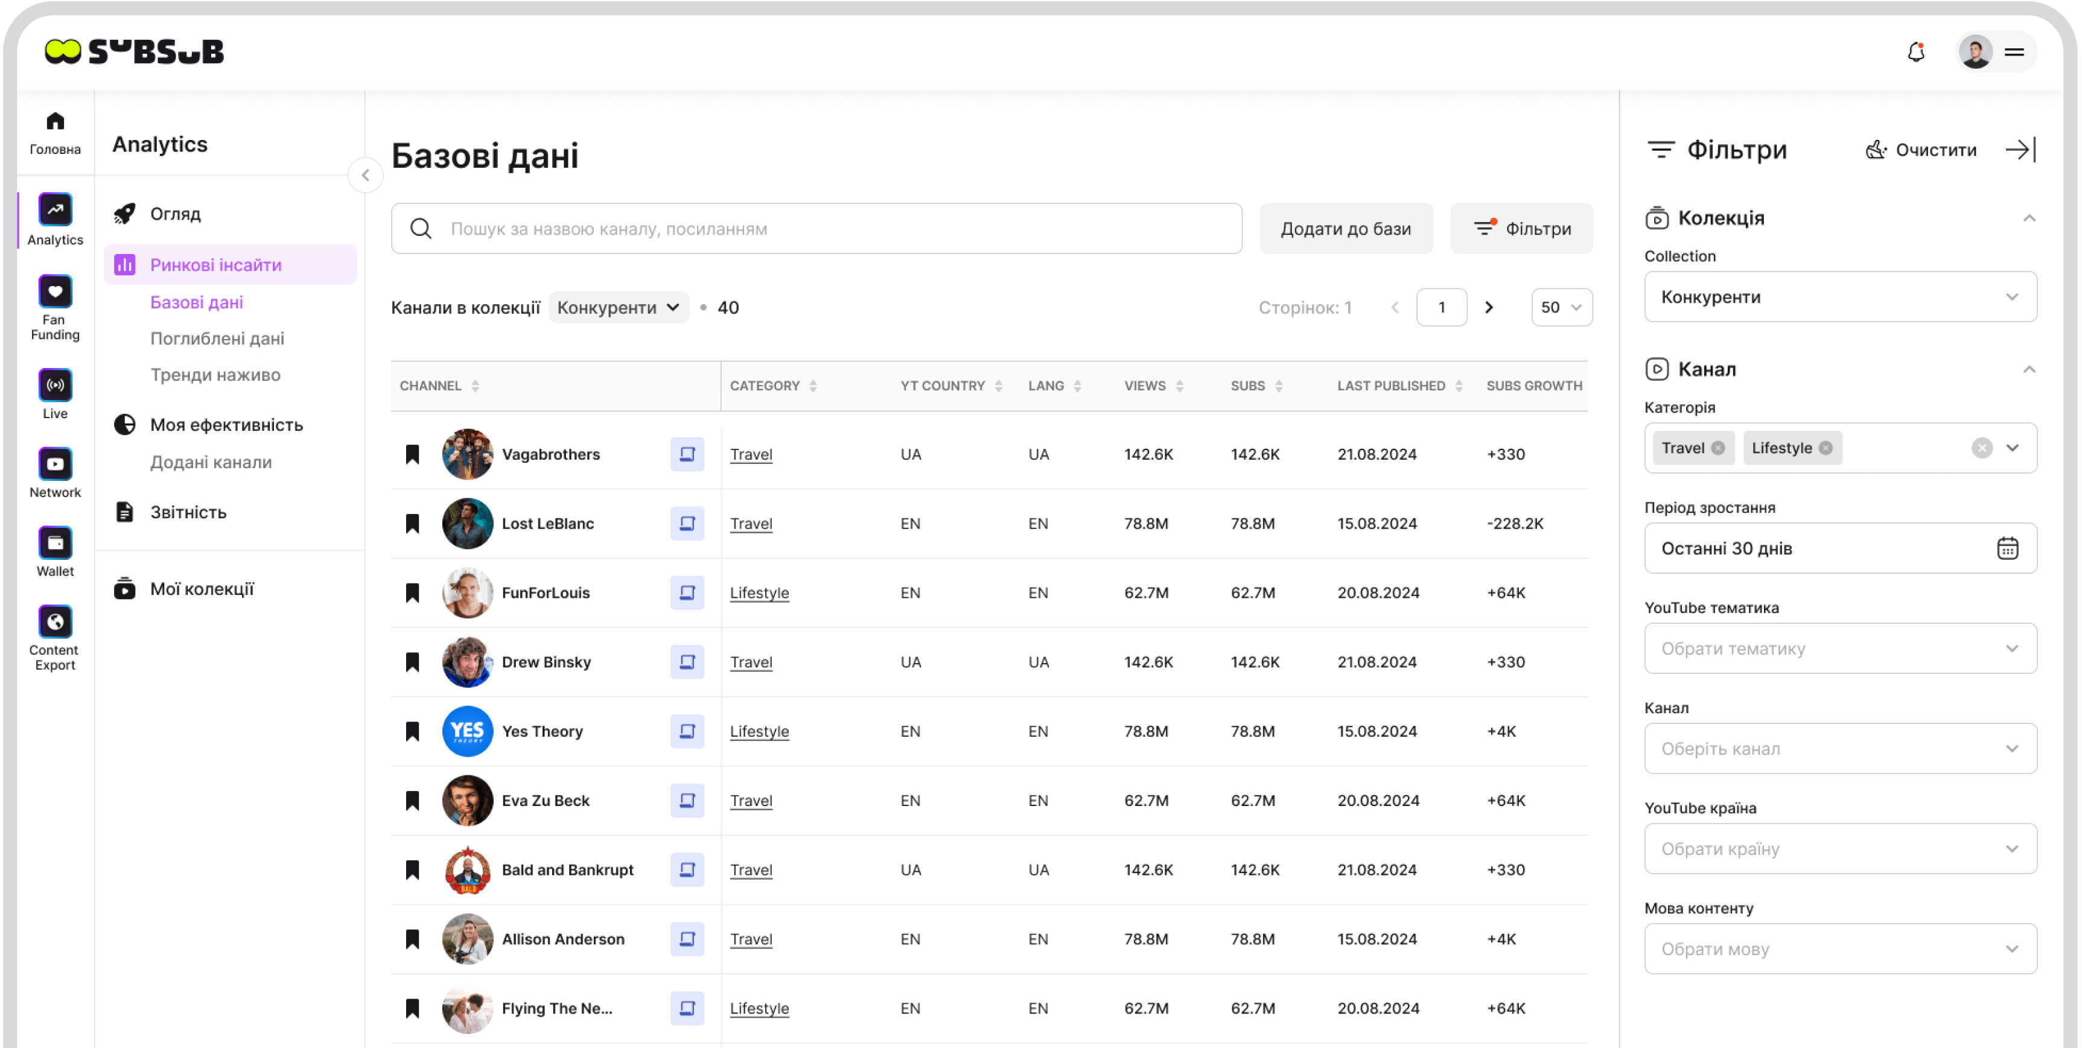Toggle bookmark for Yes Theory channel
2082x1048 pixels.
click(412, 731)
